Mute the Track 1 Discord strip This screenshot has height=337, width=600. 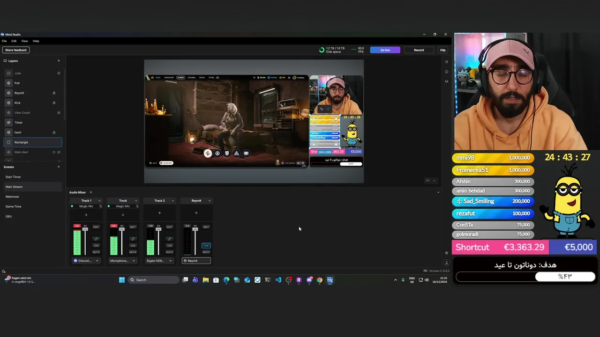(96, 252)
